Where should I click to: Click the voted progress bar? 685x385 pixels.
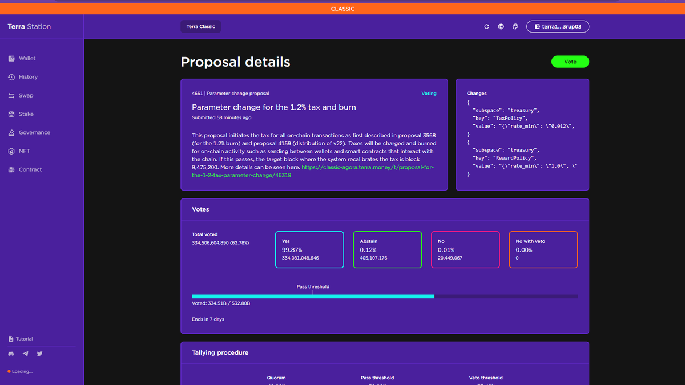click(385, 297)
